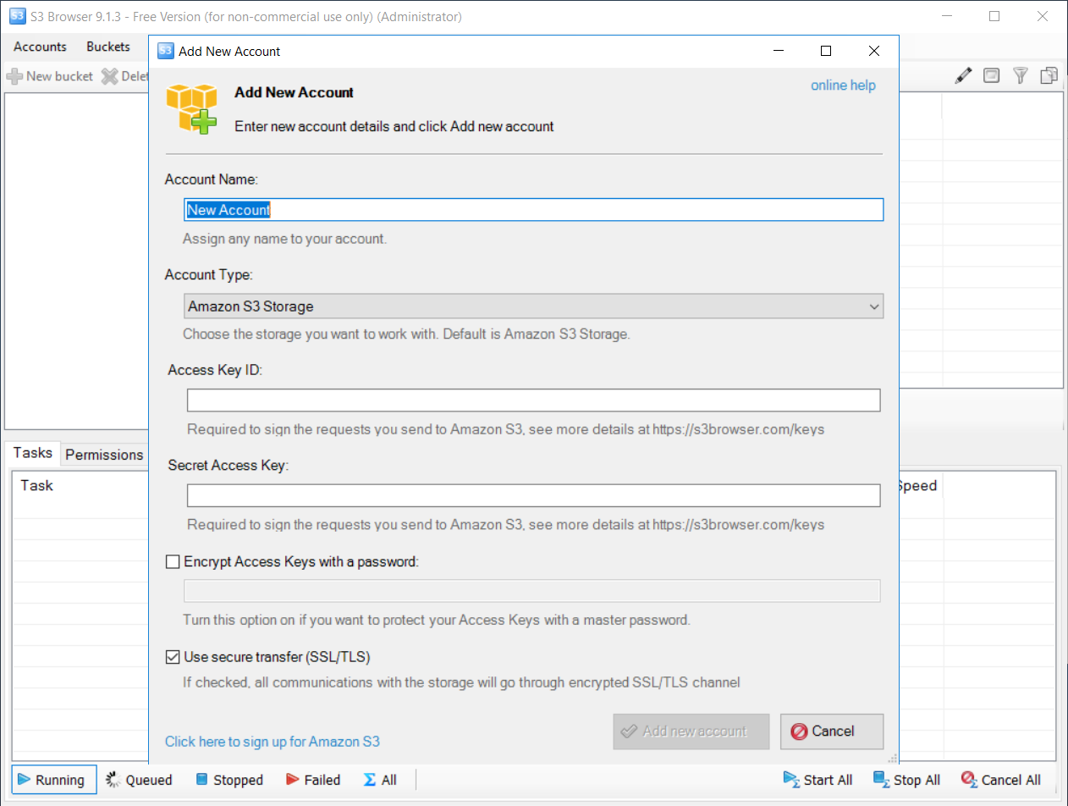Click the New bucket toolbar button
Viewport: 1068px width, 806px height.
click(50, 76)
